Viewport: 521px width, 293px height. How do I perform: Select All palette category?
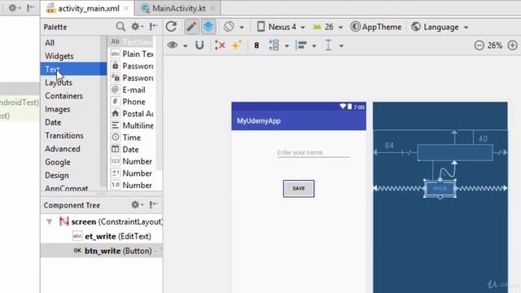tap(50, 42)
